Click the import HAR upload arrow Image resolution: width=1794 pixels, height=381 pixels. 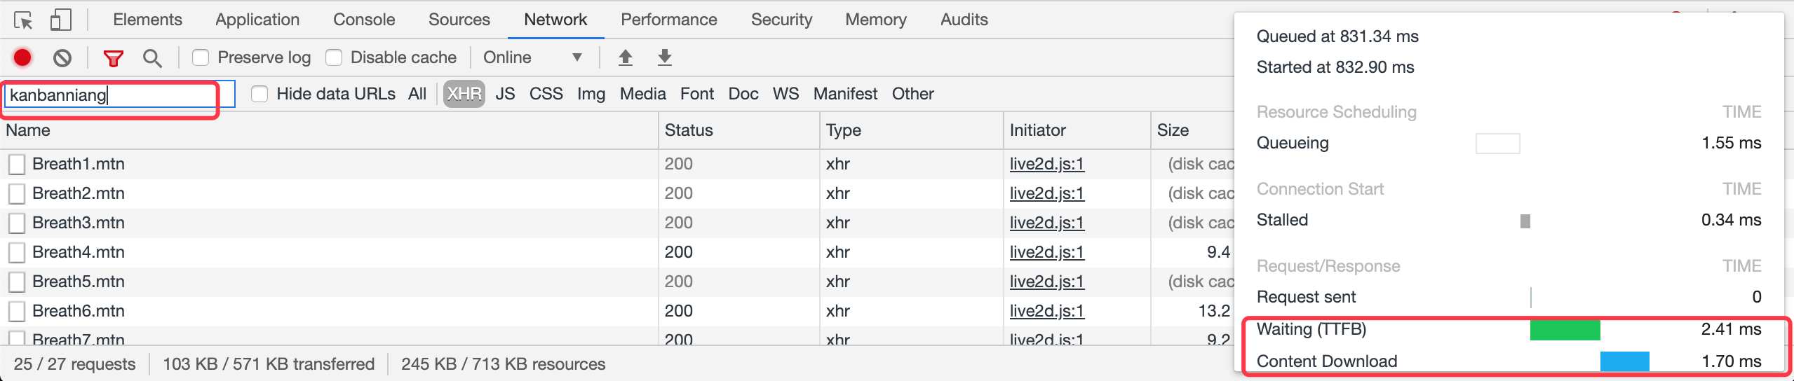tap(626, 57)
